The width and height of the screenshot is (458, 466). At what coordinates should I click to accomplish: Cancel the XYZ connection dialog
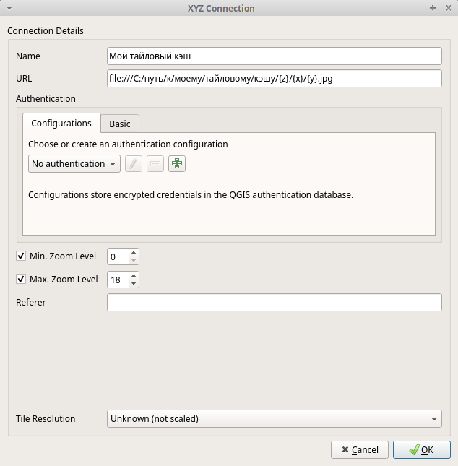[x=360, y=450]
